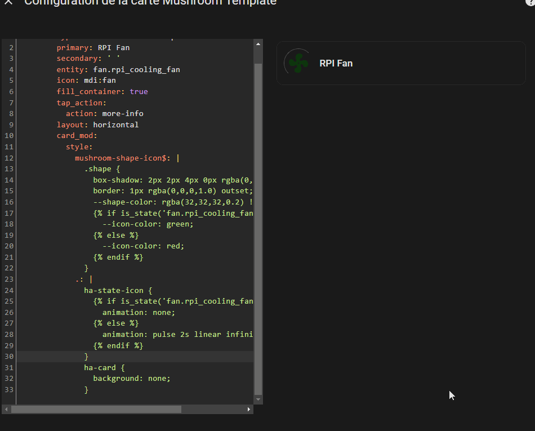This screenshot has width=535, height=431.
Task: Click the RPI Fan preview card title
Action: coord(336,63)
